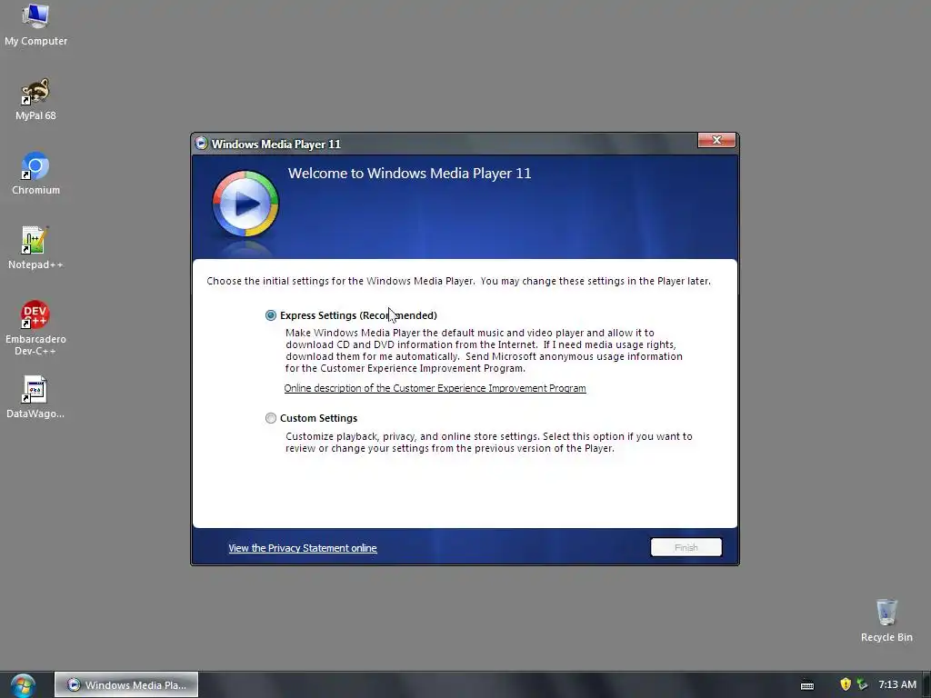Click Windows Media Player taskbar button

[126, 685]
